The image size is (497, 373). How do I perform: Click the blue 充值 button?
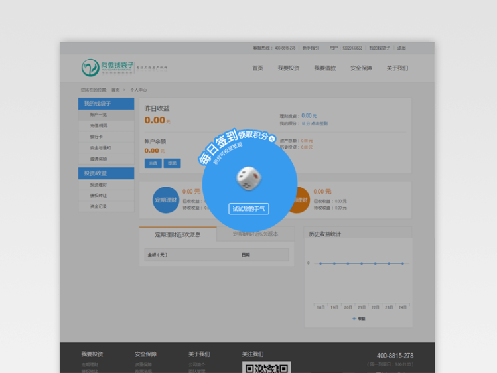[153, 163]
